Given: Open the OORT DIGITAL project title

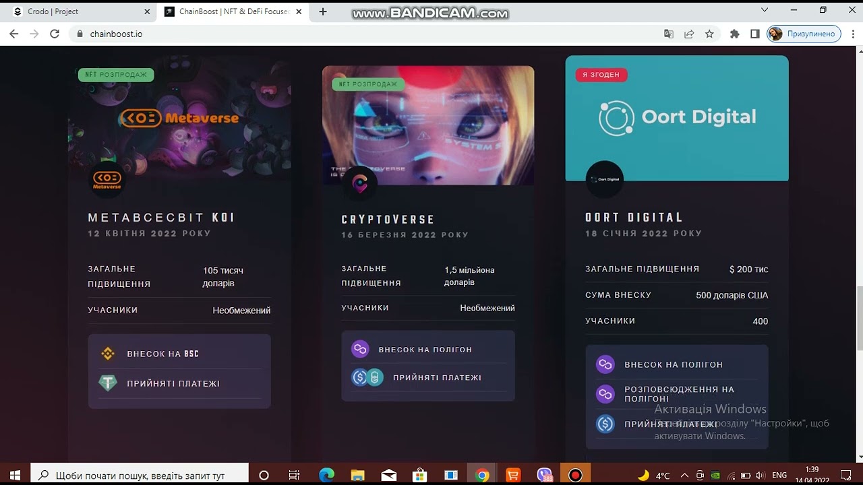Looking at the screenshot, I should coord(634,218).
